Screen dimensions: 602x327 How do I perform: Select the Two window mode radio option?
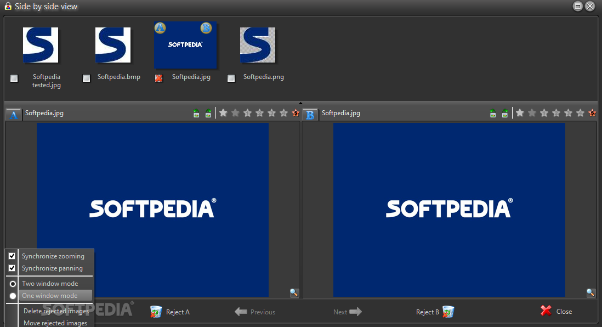click(x=13, y=284)
